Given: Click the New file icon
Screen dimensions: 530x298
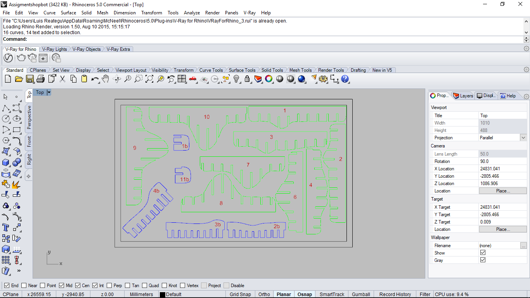Looking at the screenshot, I should [x=8, y=79].
